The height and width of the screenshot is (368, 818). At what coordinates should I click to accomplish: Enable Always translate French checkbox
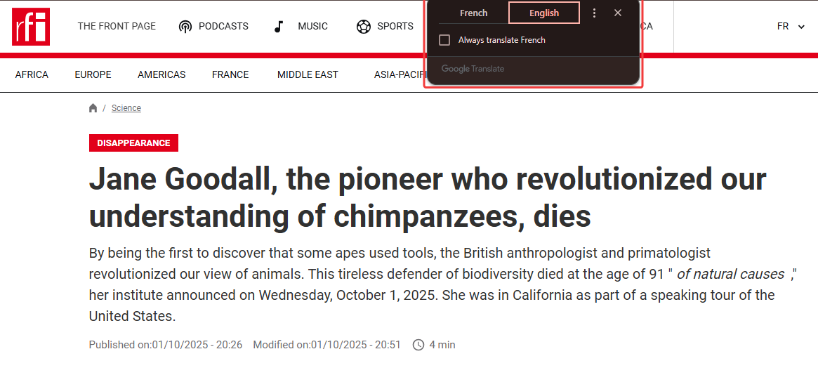pyautogui.click(x=444, y=40)
